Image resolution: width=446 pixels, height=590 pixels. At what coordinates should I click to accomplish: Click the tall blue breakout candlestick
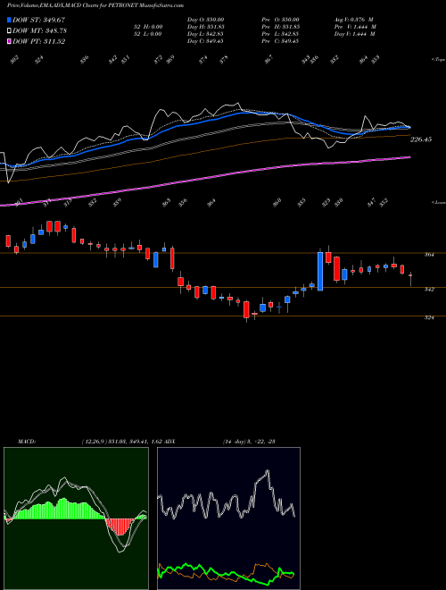320,271
